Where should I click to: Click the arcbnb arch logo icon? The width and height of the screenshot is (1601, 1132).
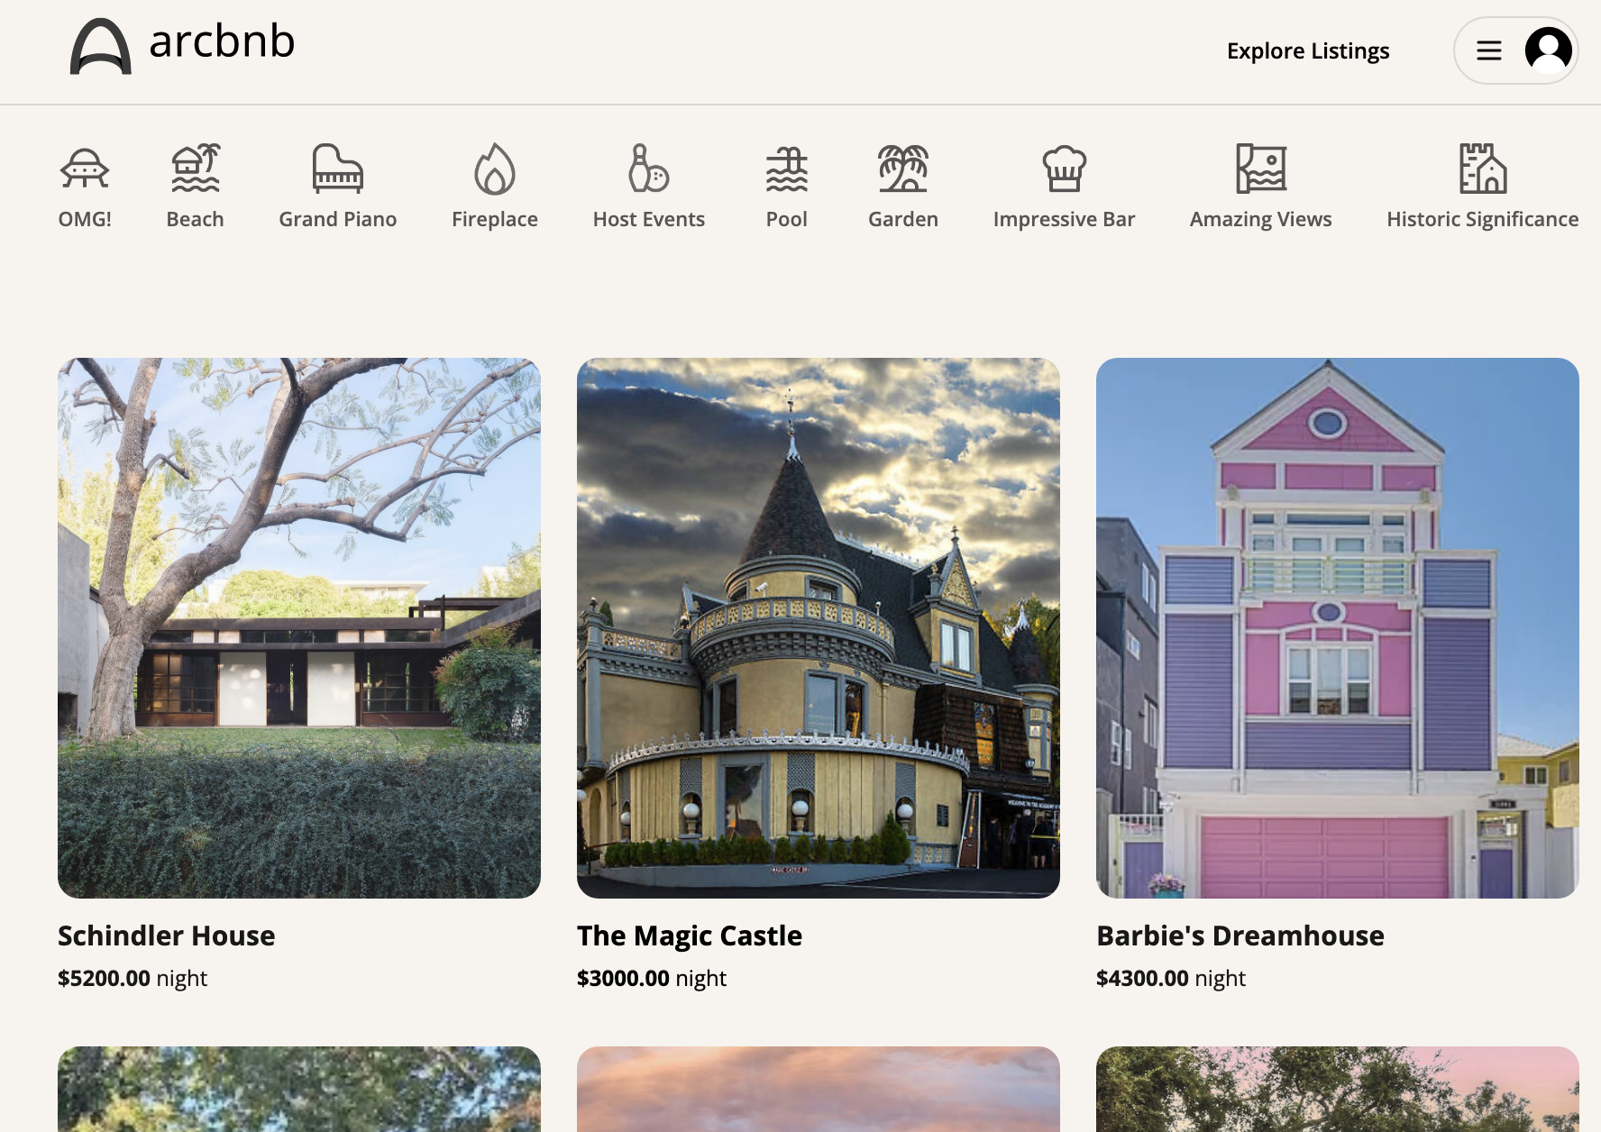[x=101, y=46]
